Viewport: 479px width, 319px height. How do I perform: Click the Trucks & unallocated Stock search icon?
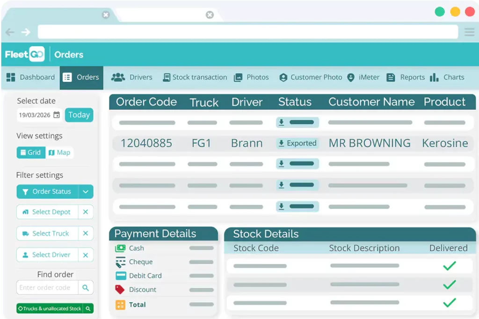tap(88, 309)
